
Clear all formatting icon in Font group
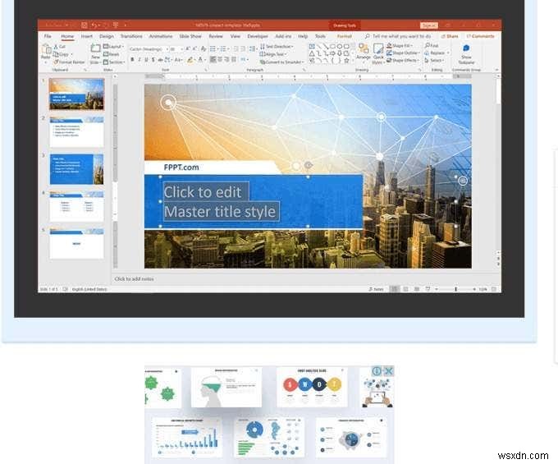tap(204, 48)
